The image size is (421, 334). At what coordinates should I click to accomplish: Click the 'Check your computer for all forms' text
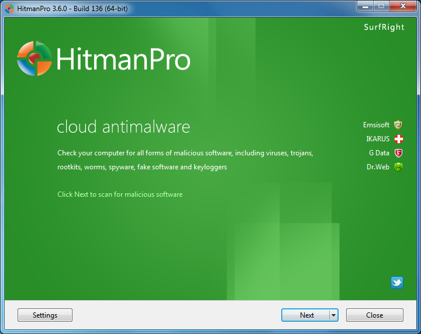(x=185, y=153)
